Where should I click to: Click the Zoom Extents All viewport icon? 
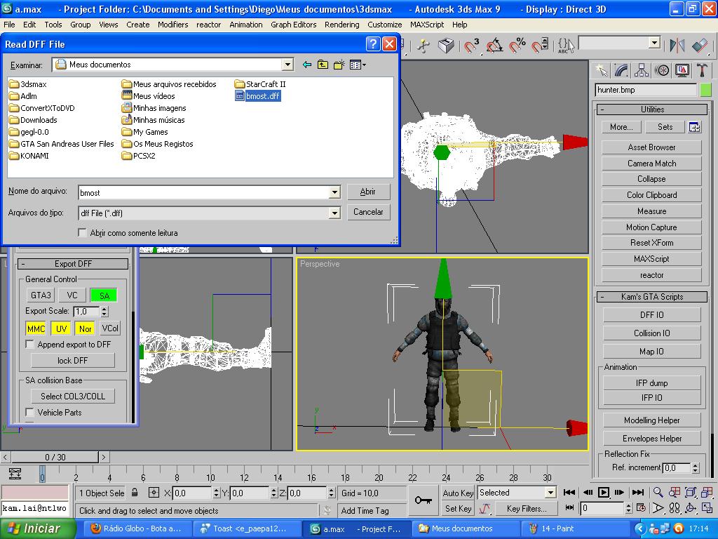(x=707, y=492)
